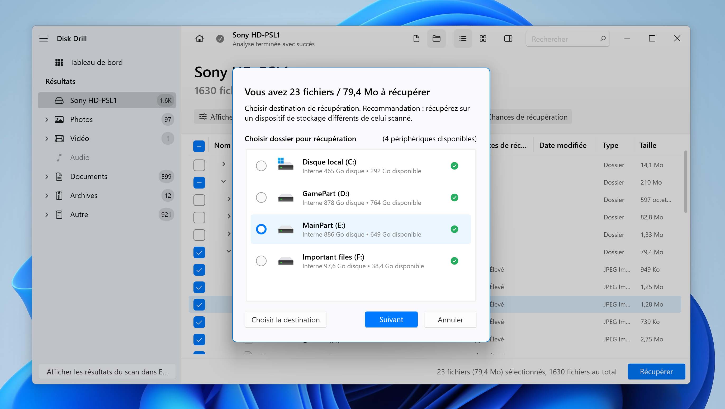Expand the Vidéo category in sidebar

tap(47, 139)
